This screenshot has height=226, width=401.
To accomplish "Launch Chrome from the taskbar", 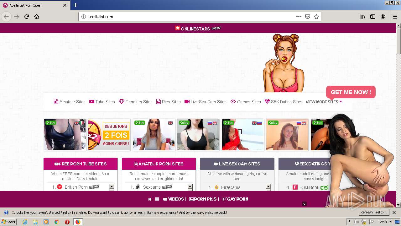I will [56, 222].
